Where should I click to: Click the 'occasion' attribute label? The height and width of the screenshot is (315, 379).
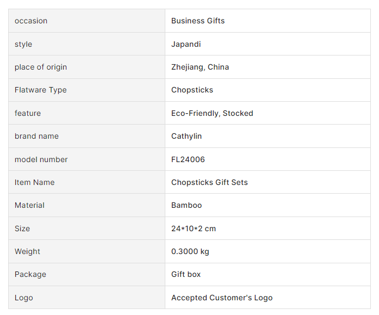31,21
